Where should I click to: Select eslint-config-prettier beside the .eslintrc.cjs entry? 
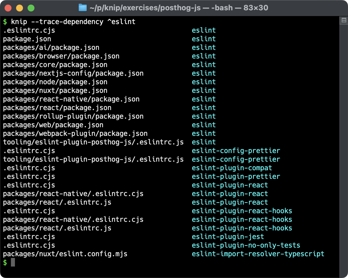point(236,150)
